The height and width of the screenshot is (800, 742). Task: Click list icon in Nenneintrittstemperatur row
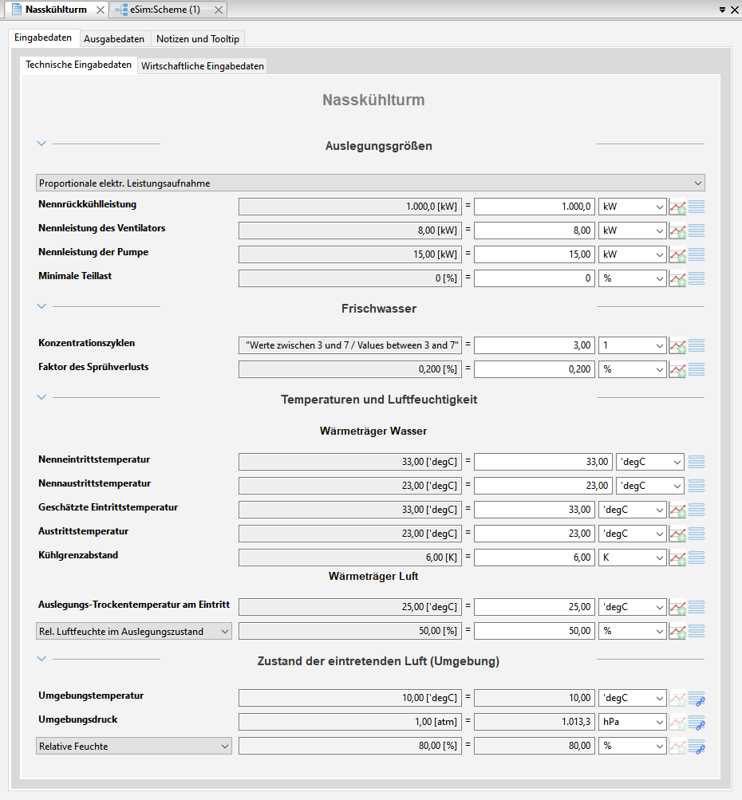[x=697, y=463]
